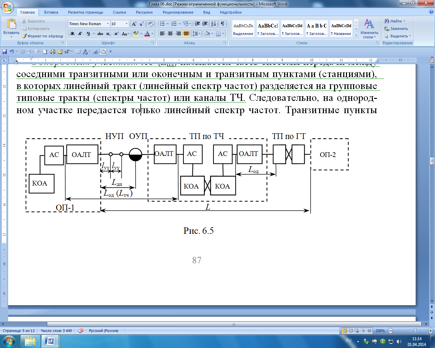Open Windows Explorer from the taskbar
Viewport: 435px width, 348px height.
pyautogui.click(x=30, y=341)
